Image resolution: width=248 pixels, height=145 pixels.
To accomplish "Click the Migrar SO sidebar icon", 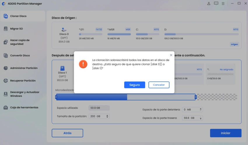I will 6,29.
